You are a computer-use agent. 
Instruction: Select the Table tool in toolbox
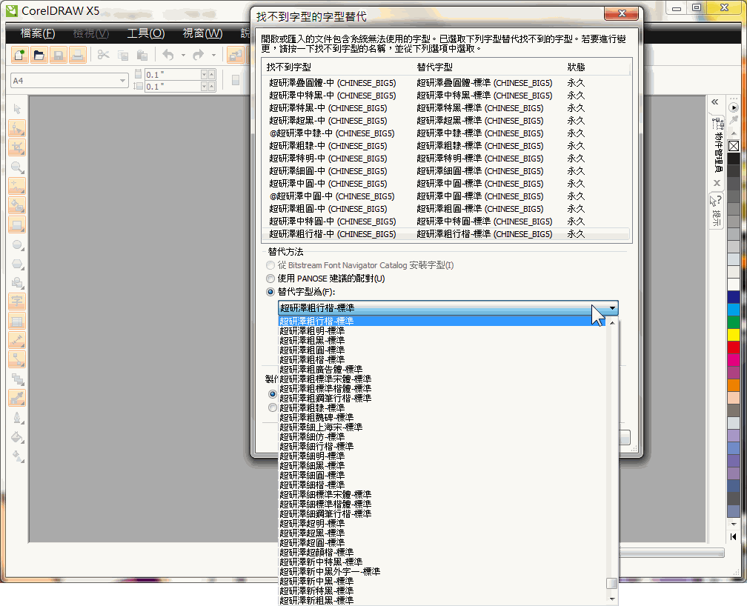click(x=17, y=321)
